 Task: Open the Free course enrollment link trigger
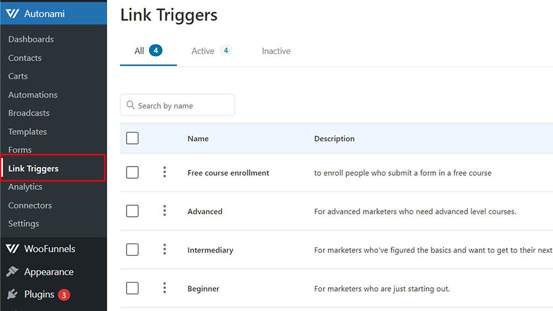point(228,173)
